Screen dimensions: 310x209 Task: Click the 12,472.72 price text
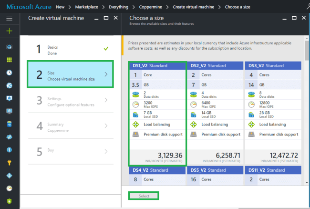284,156
